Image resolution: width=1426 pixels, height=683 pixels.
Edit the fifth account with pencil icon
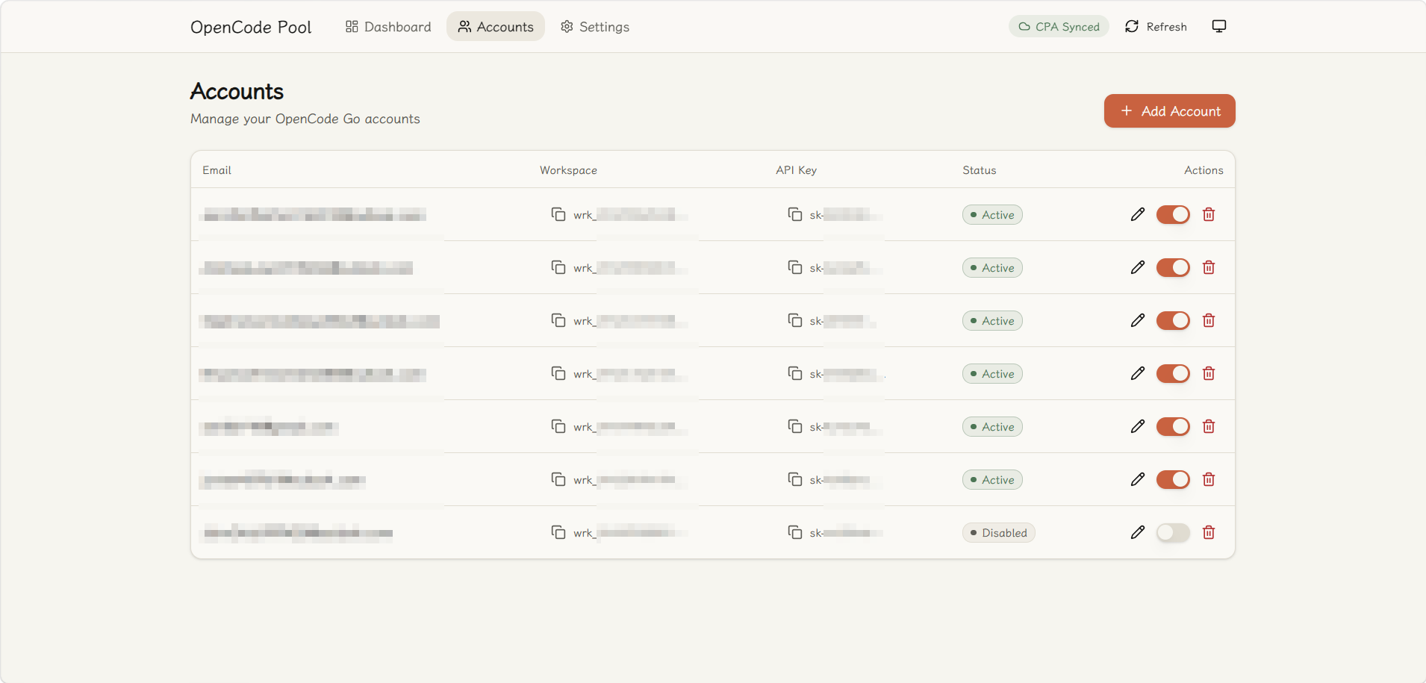[1138, 426]
